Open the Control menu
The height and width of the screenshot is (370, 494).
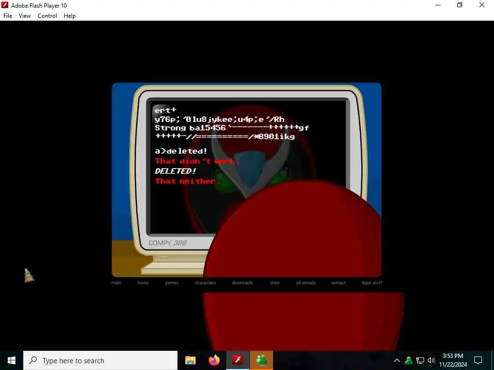point(47,16)
